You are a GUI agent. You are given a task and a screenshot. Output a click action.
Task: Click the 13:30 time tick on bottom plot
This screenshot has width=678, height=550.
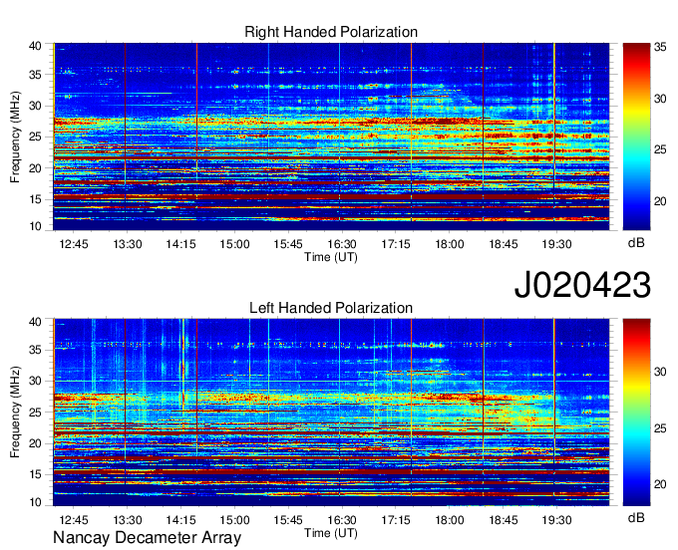point(128,520)
